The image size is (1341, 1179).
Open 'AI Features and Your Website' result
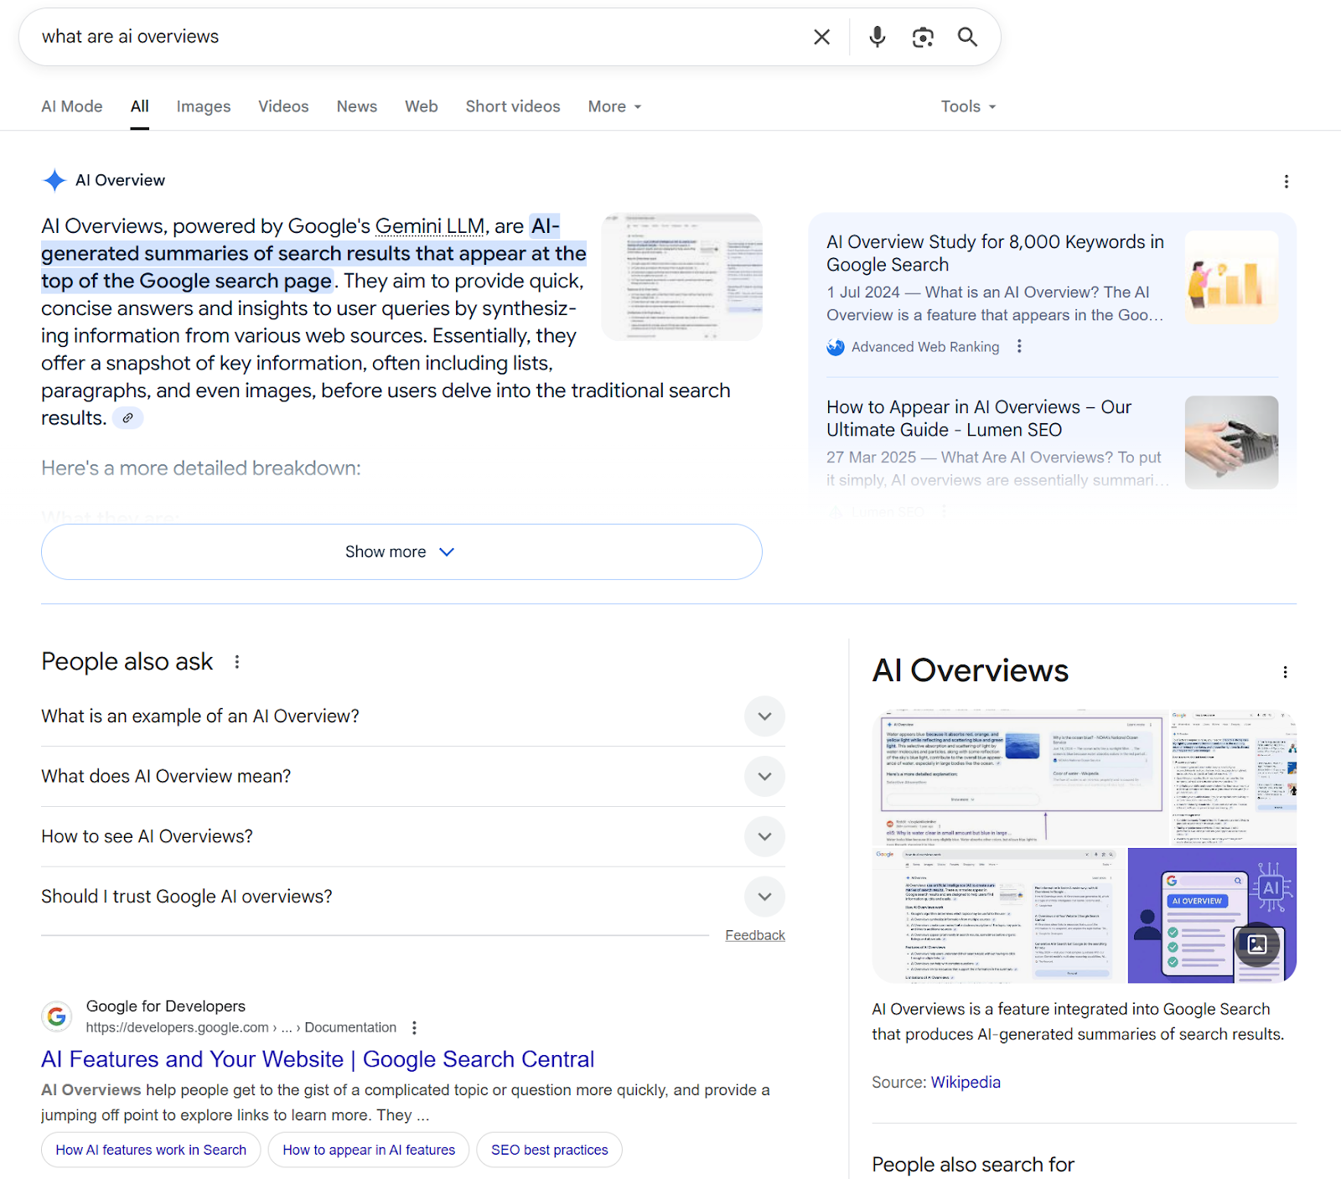click(318, 1059)
